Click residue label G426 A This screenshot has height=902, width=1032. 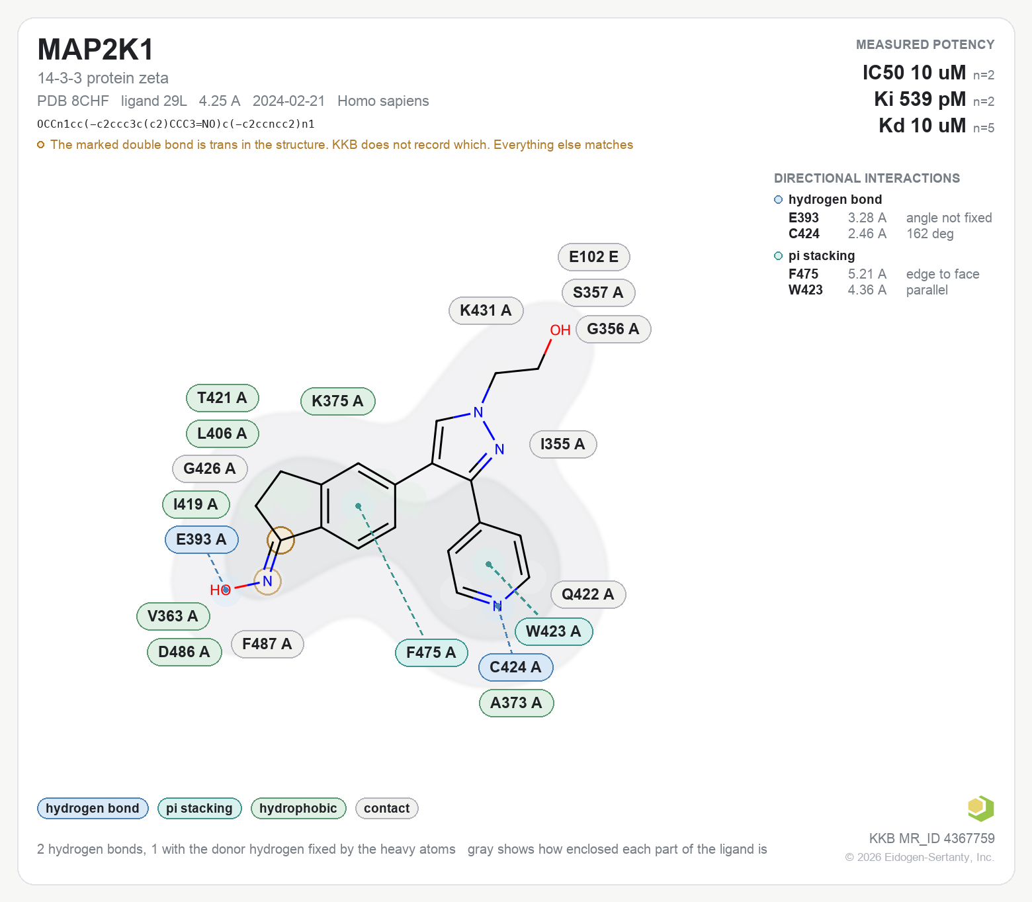pos(210,469)
